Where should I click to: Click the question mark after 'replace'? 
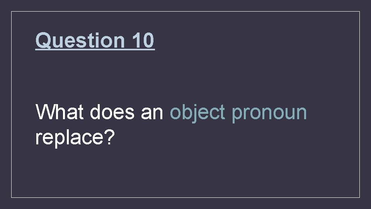coord(110,137)
